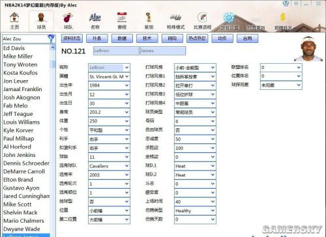Viewport: 326px width, 237px height.
Task: Open the 上场时间 40 dropdown
Action: (195, 202)
